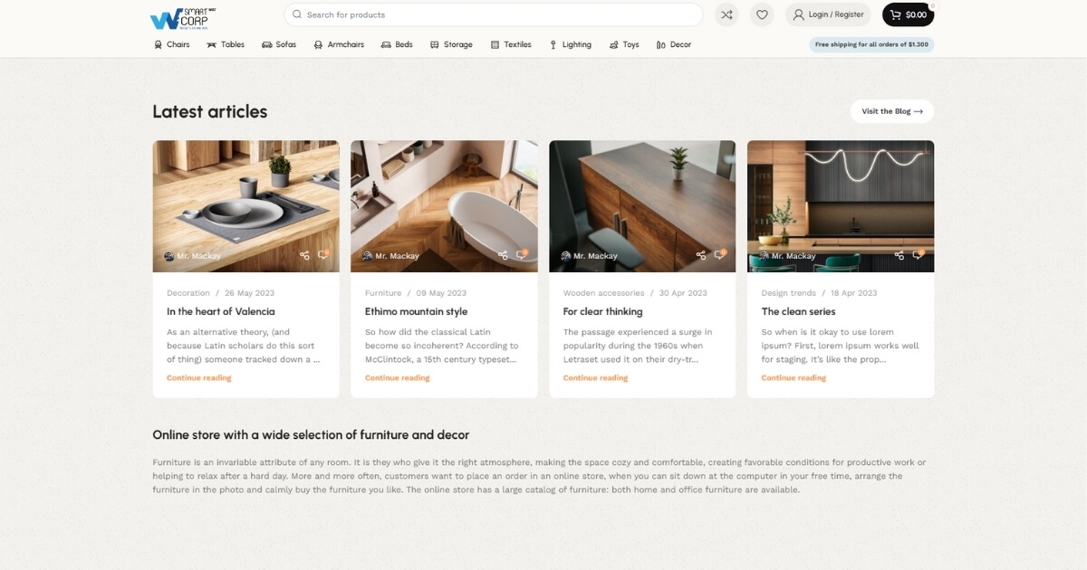Click the Mr. Mackay author avatar on Valencia post
1087x570 pixels.
click(169, 256)
